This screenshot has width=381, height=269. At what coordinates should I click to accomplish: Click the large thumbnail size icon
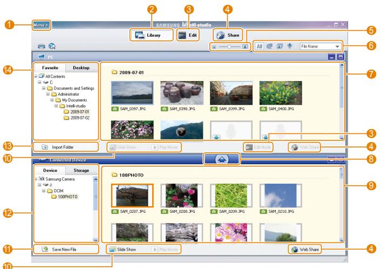[x=245, y=46]
